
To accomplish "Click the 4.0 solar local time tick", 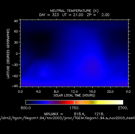I will pyautogui.click(x=38, y=91).
